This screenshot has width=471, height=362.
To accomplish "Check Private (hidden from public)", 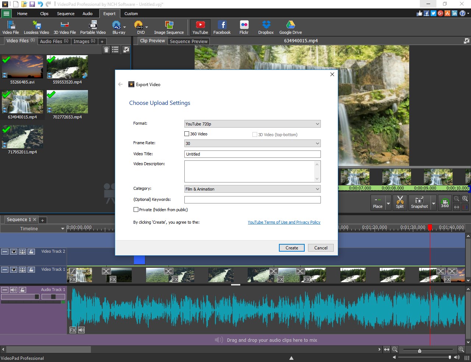I will tap(136, 209).
